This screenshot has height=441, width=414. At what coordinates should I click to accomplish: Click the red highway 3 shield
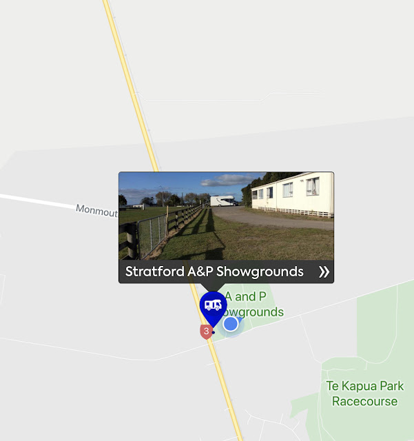[x=206, y=331]
